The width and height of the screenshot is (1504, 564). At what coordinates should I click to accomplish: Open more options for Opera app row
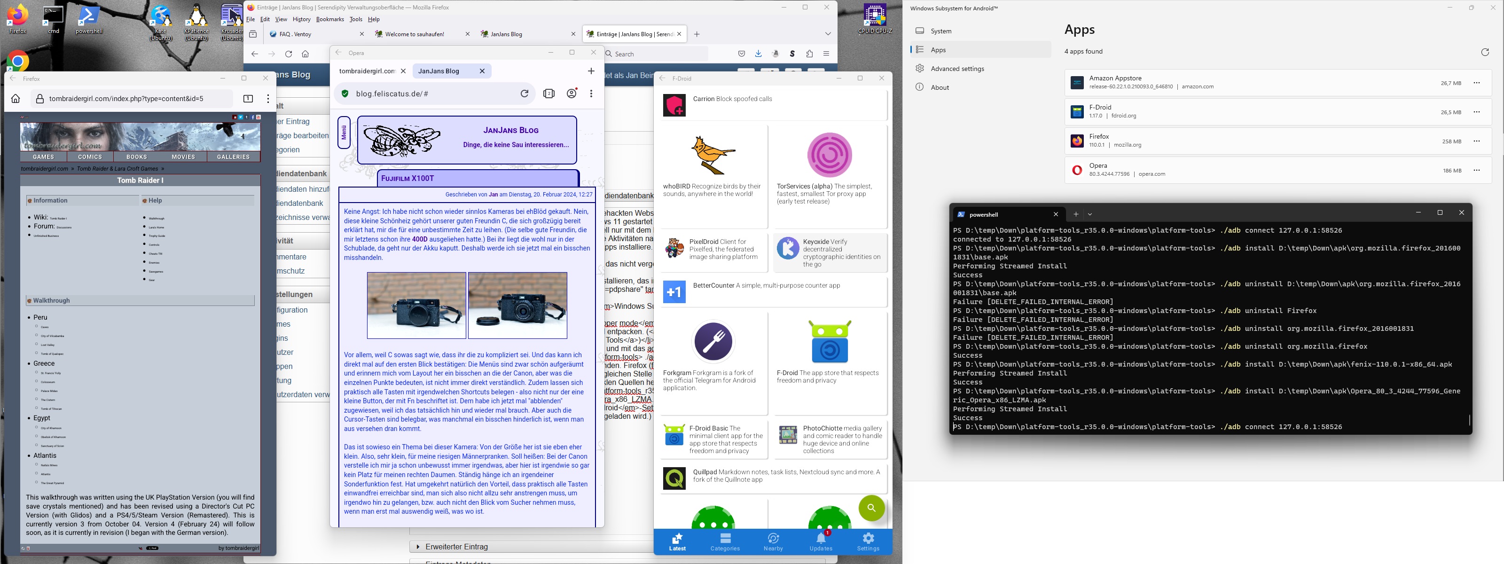point(1477,171)
